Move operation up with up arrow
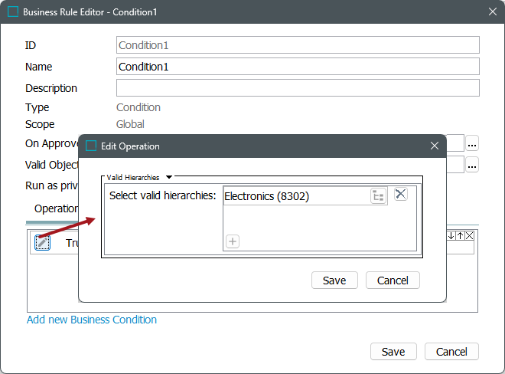This screenshot has width=505, height=374. 461,236
